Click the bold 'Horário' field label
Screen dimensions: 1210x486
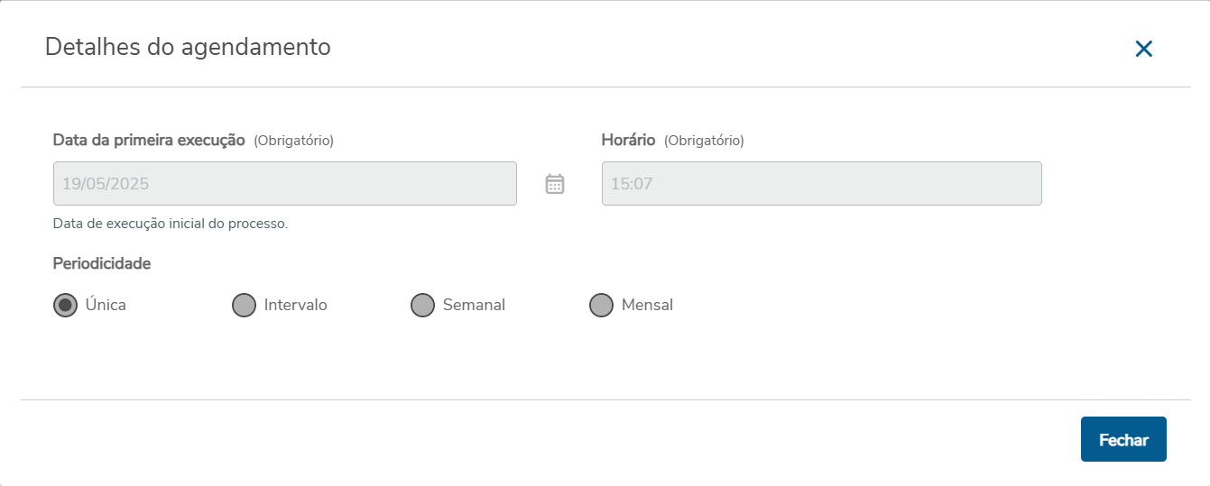pos(628,140)
